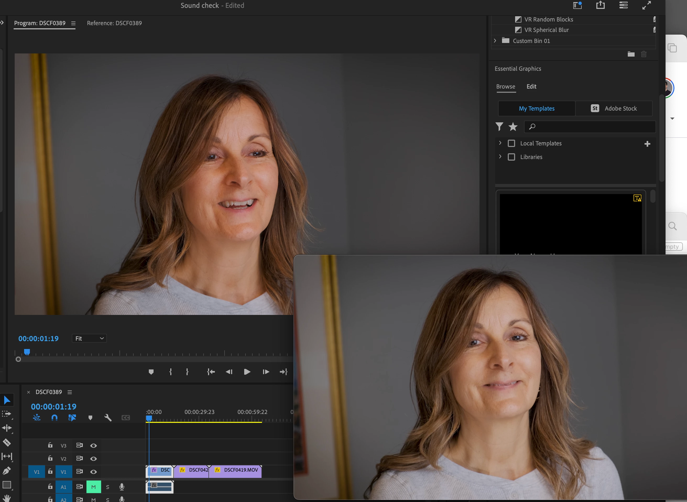Select the Ripple Edit tool
The image size is (687, 502).
pyautogui.click(x=7, y=428)
